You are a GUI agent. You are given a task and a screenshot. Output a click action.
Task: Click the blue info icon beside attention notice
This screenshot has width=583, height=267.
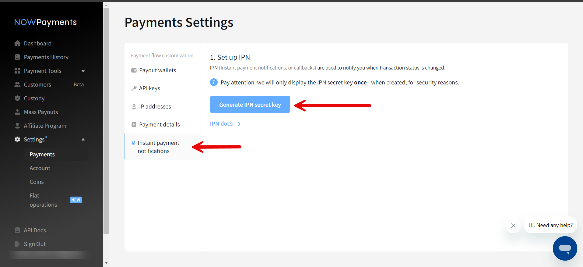[x=214, y=82]
